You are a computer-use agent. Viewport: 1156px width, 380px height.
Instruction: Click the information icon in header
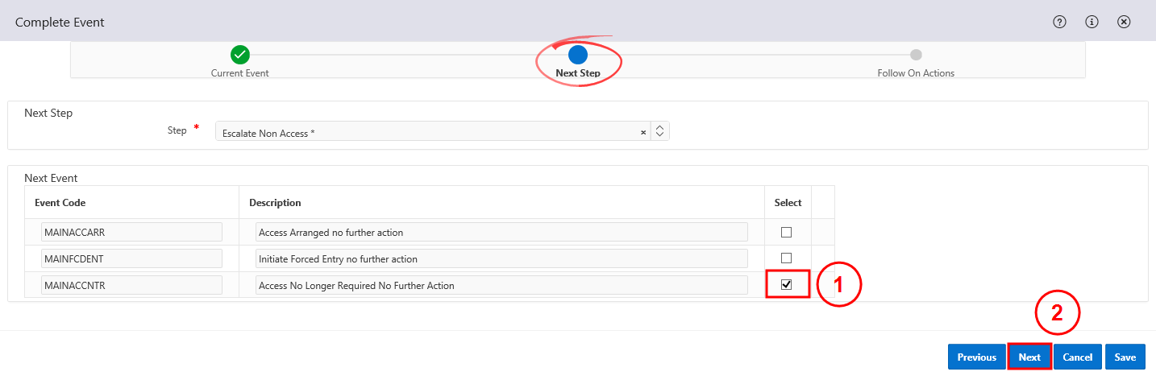click(x=1092, y=22)
